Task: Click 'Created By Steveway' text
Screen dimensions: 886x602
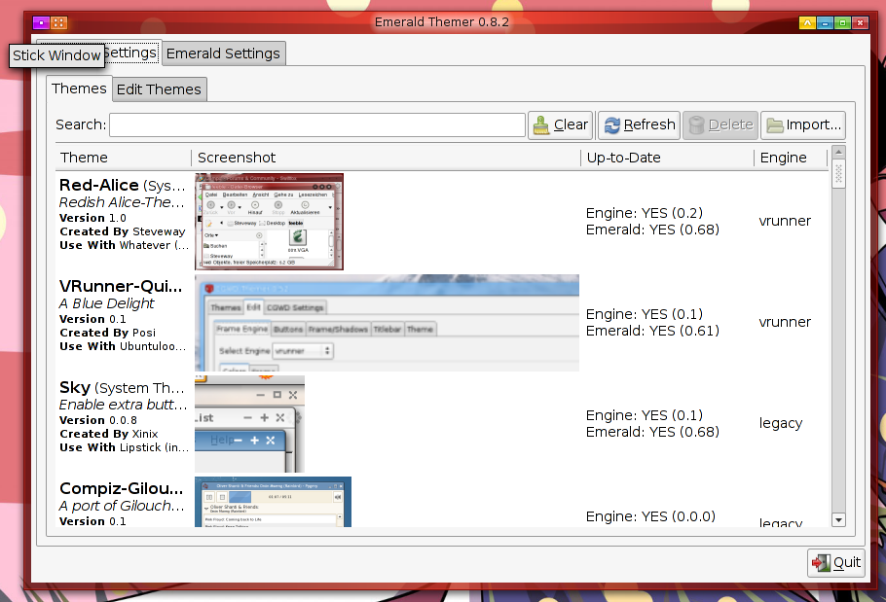Action: tap(122, 231)
